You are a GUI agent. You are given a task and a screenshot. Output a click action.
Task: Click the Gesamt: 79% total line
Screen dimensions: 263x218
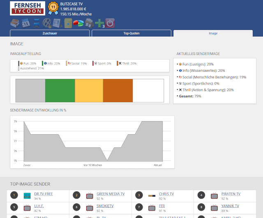190,96
